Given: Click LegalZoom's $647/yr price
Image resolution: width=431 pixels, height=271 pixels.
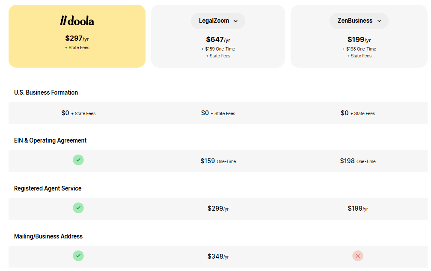Looking at the screenshot, I should pyautogui.click(x=218, y=39).
